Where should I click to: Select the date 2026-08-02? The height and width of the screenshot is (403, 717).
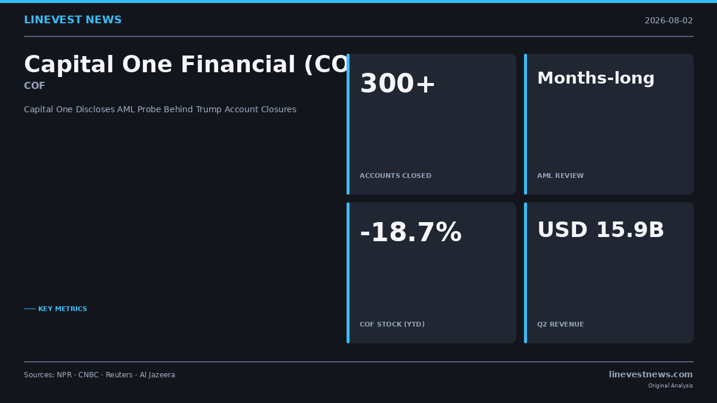669,21
